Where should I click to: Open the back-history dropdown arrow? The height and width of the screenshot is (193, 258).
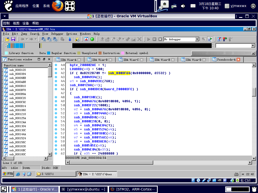(x=27, y=39)
